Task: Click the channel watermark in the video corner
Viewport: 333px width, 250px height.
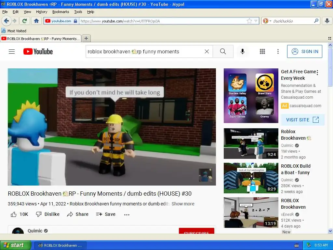Action: [x=205, y=175]
